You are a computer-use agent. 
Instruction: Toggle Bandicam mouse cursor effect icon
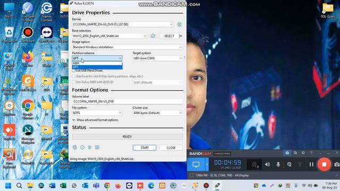[289, 164]
